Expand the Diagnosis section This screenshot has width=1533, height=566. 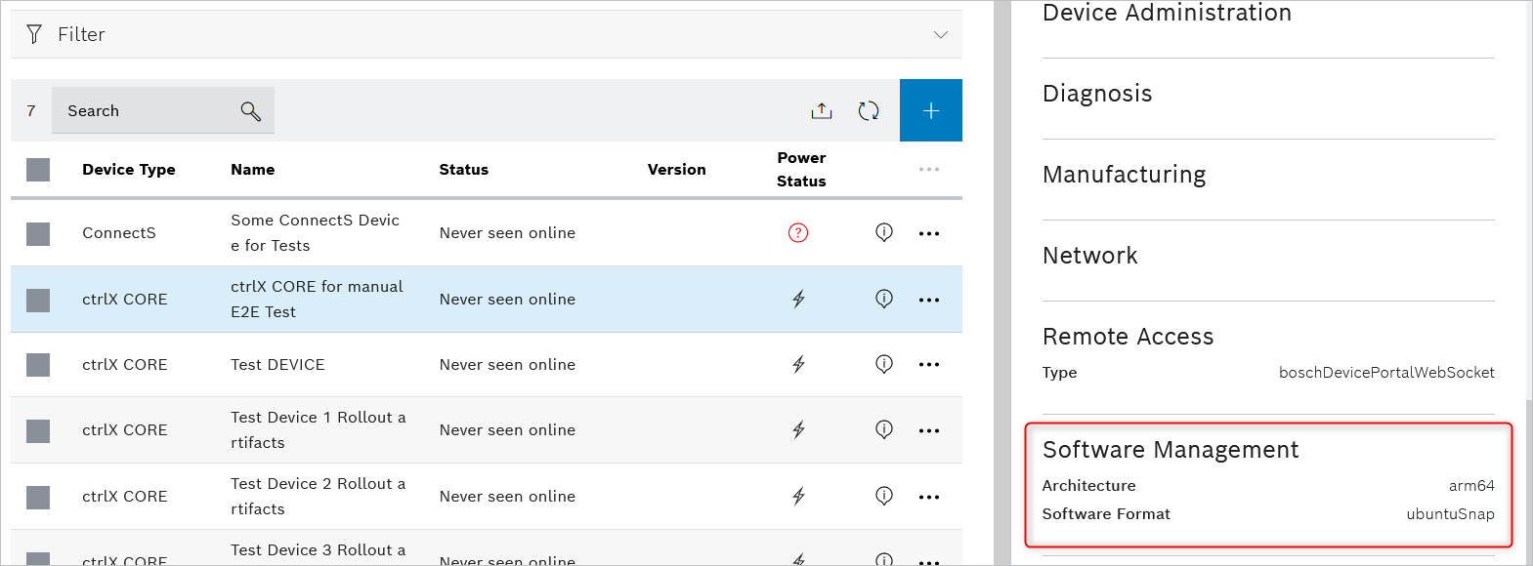coord(1097,94)
